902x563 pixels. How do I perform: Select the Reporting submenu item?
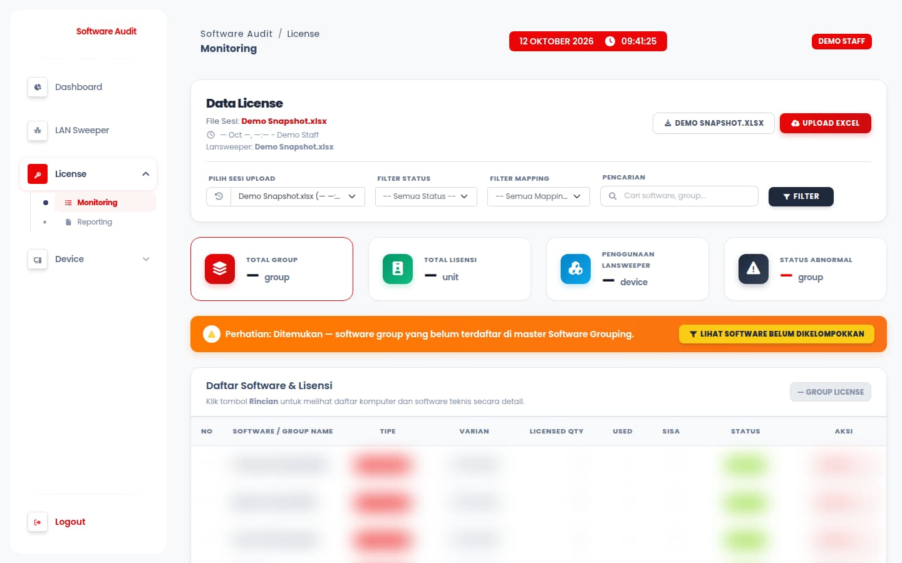coord(105,222)
